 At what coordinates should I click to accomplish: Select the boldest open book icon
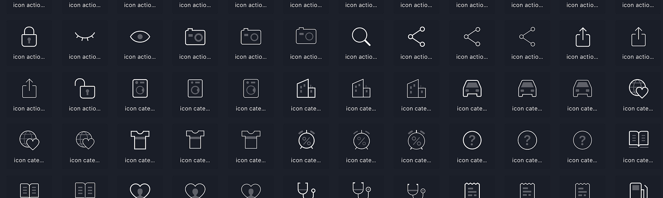tap(639, 139)
